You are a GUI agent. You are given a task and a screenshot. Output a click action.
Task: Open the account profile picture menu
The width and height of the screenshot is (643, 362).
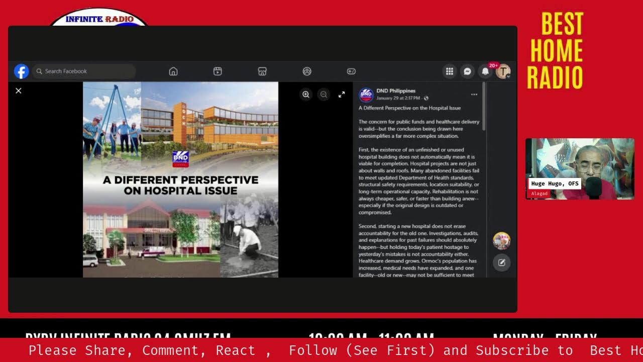(x=503, y=71)
